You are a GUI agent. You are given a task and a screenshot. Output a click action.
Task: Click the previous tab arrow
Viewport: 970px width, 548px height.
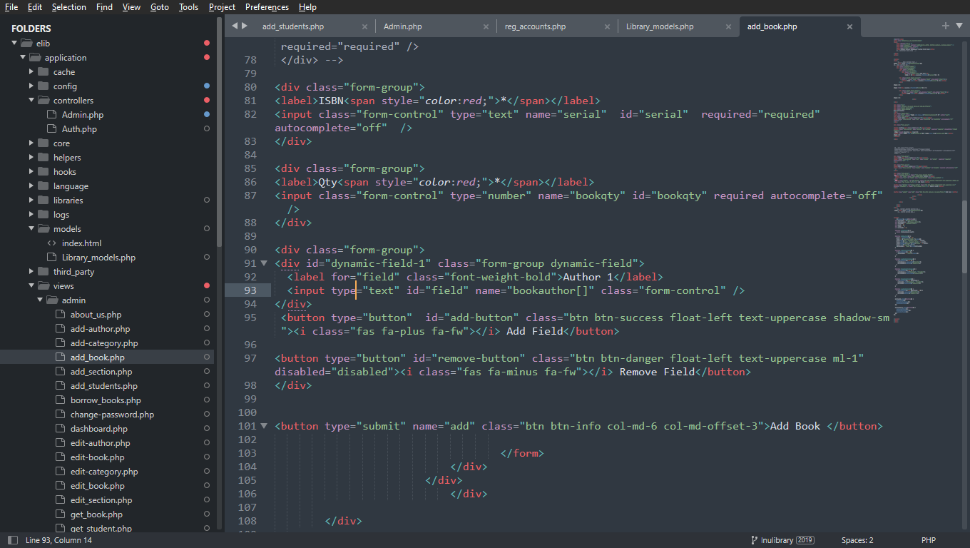[235, 26]
